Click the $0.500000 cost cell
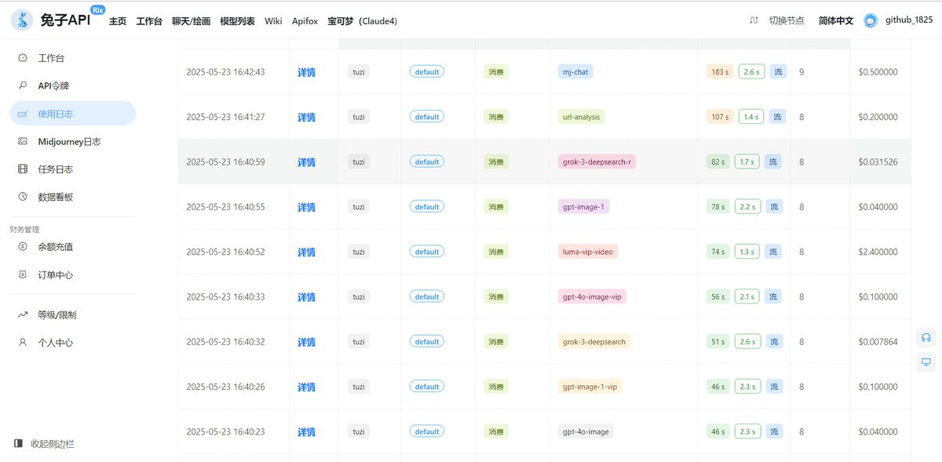Image resolution: width=942 pixels, height=462 pixels. click(878, 72)
